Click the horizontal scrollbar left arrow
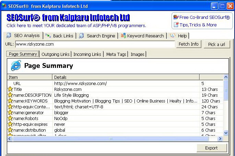235x156 pixels. pyautogui.click(x=10, y=139)
